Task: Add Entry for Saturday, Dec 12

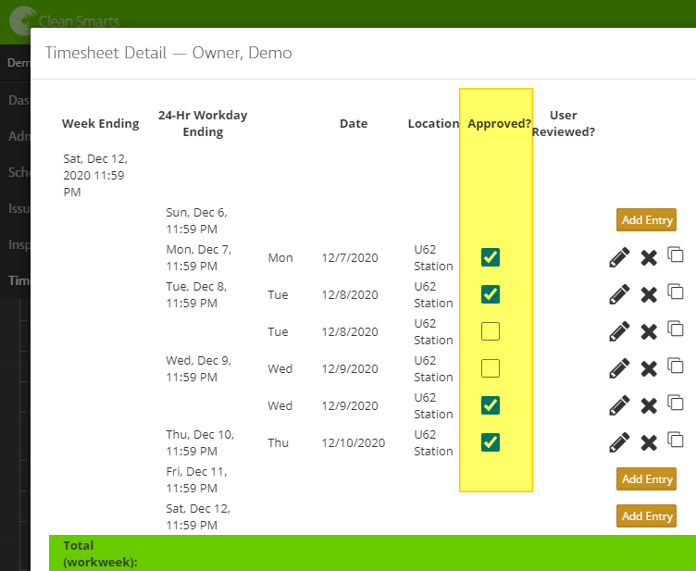Action: pos(647,515)
